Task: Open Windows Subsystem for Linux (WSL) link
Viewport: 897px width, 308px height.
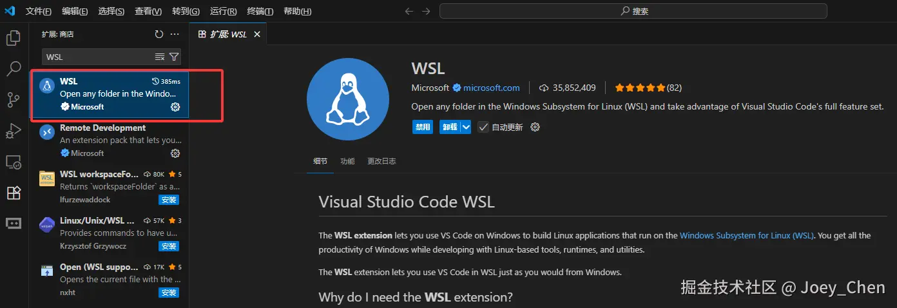Action: pyautogui.click(x=746, y=235)
